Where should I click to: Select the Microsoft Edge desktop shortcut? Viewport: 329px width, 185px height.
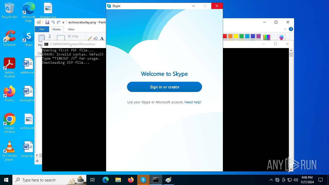pos(29,12)
